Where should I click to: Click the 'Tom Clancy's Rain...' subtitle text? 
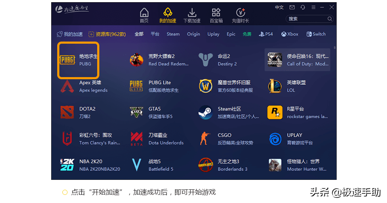coord(99,143)
